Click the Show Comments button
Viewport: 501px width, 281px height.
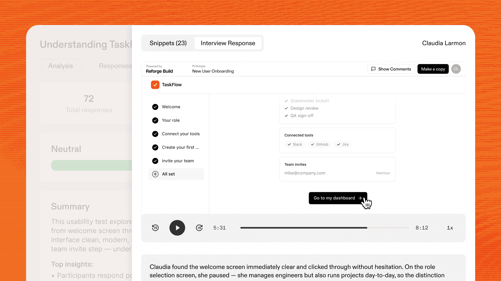tap(391, 69)
